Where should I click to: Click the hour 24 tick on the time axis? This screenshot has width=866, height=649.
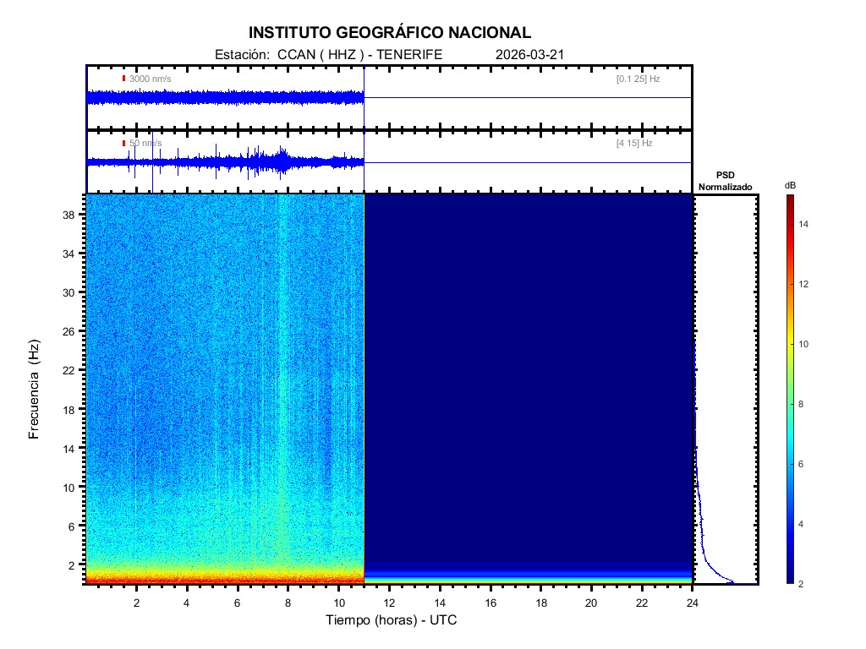[x=693, y=603]
